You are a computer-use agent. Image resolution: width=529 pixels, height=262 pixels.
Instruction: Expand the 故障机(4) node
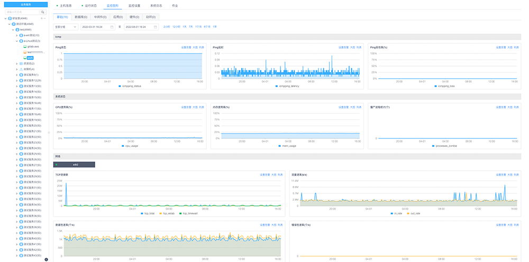(x=17, y=69)
